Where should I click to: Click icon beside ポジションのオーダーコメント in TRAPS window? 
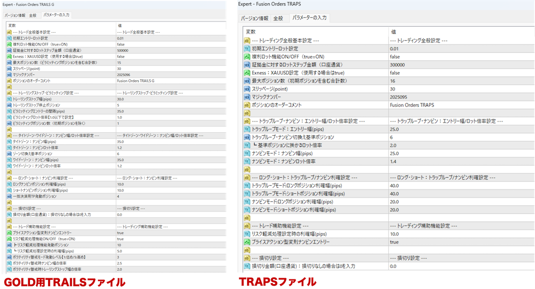(248, 105)
